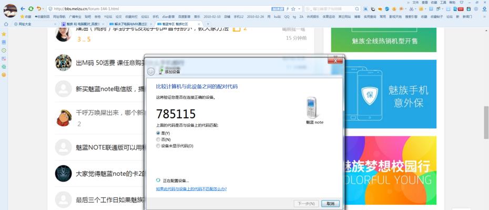
Task: Open the 工具 menu
Action: point(443,2)
